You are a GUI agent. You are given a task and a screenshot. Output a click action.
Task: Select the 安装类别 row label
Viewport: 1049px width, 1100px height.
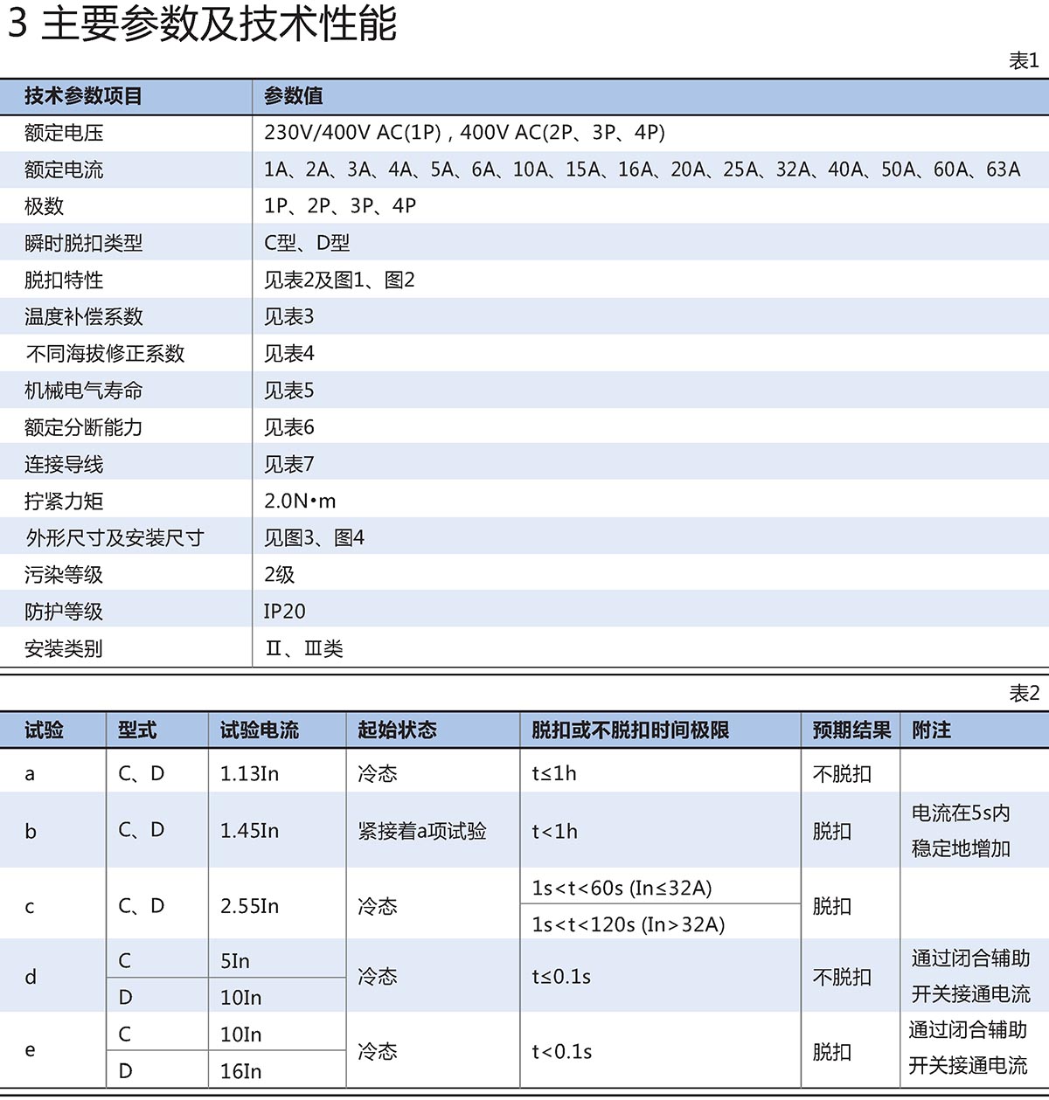point(64,648)
